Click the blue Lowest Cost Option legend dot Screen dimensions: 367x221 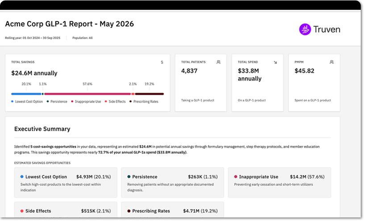point(12,101)
